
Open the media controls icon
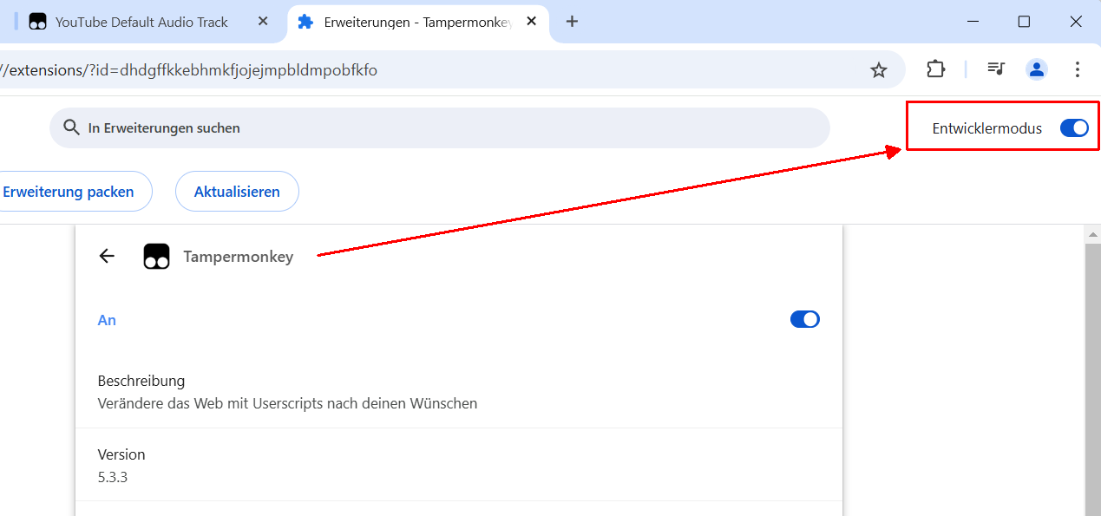996,69
